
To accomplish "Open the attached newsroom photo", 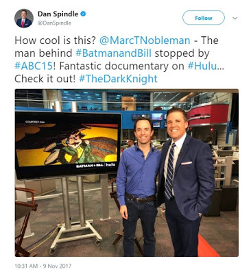I will pos(127,173).
